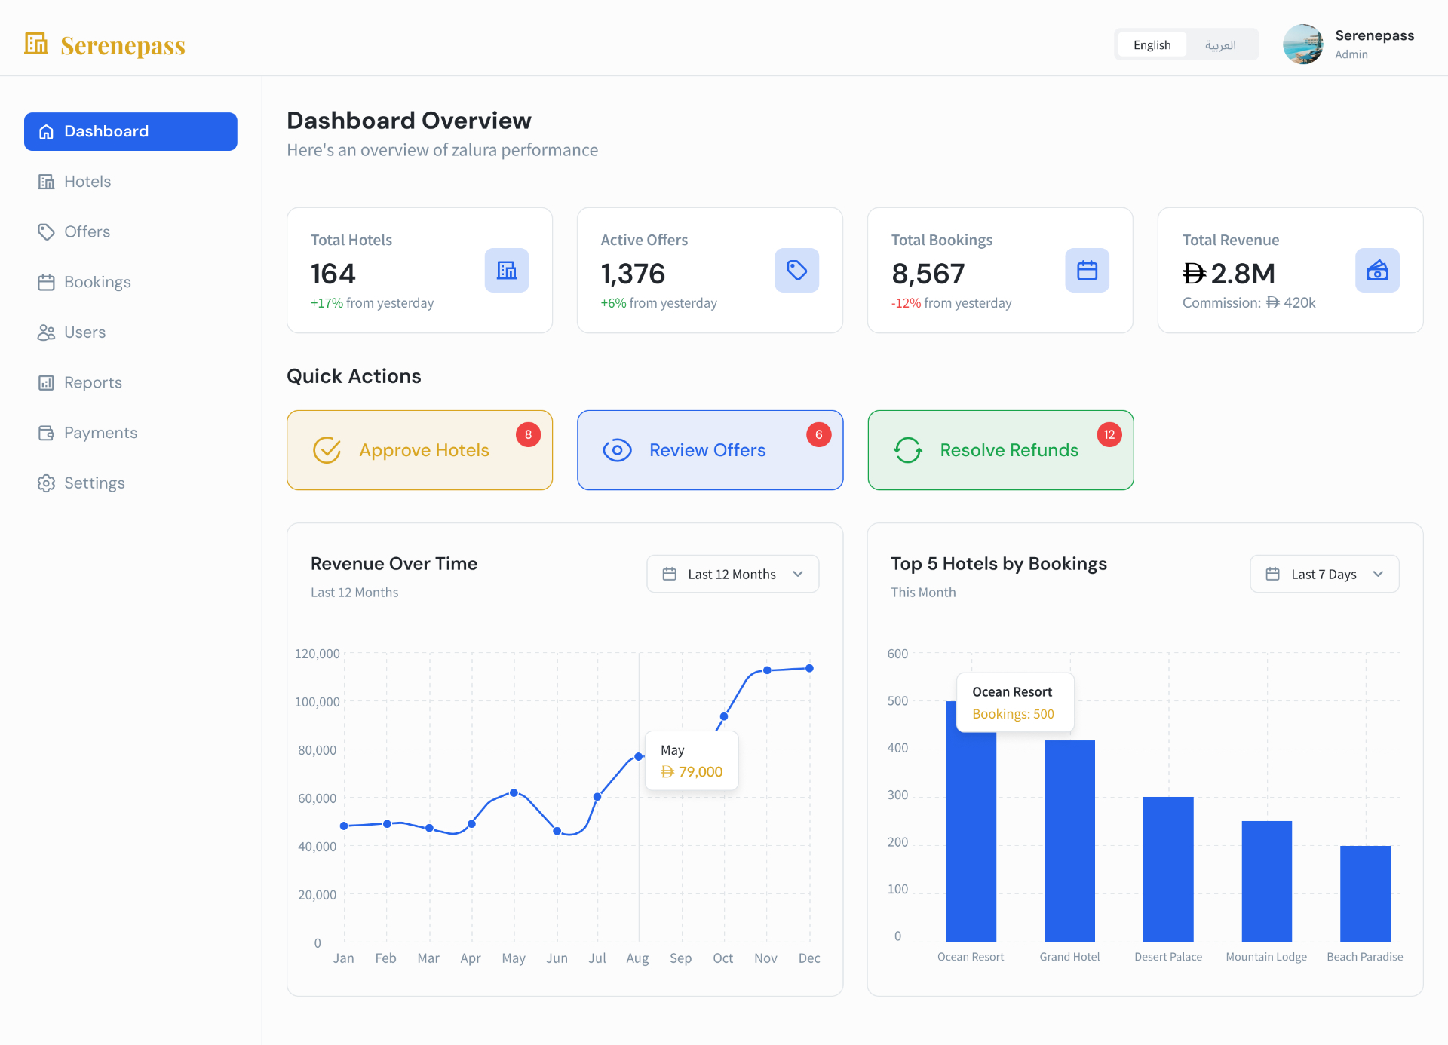
Task: Click the Dashboard home icon in sidebar
Action: pos(46,132)
